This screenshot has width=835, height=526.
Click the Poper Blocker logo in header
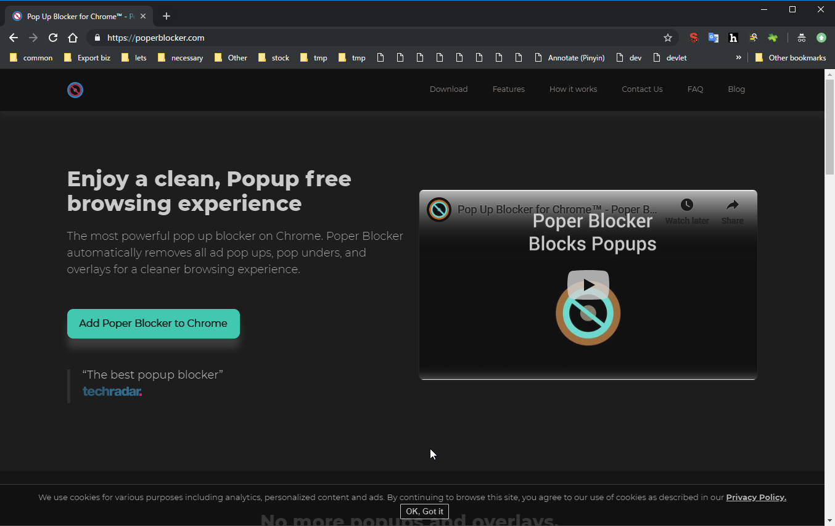pyautogui.click(x=75, y=90)
